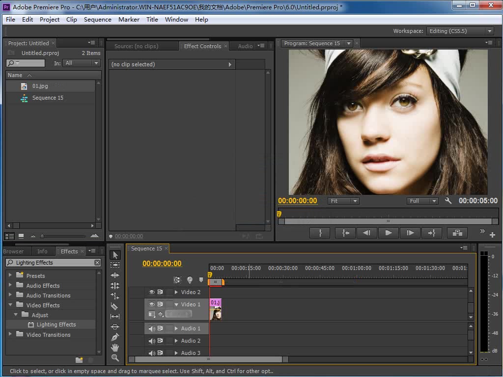Click the Export Frame camera icon
The height and width of the screenshot is (377, 503).
(457, 233)
